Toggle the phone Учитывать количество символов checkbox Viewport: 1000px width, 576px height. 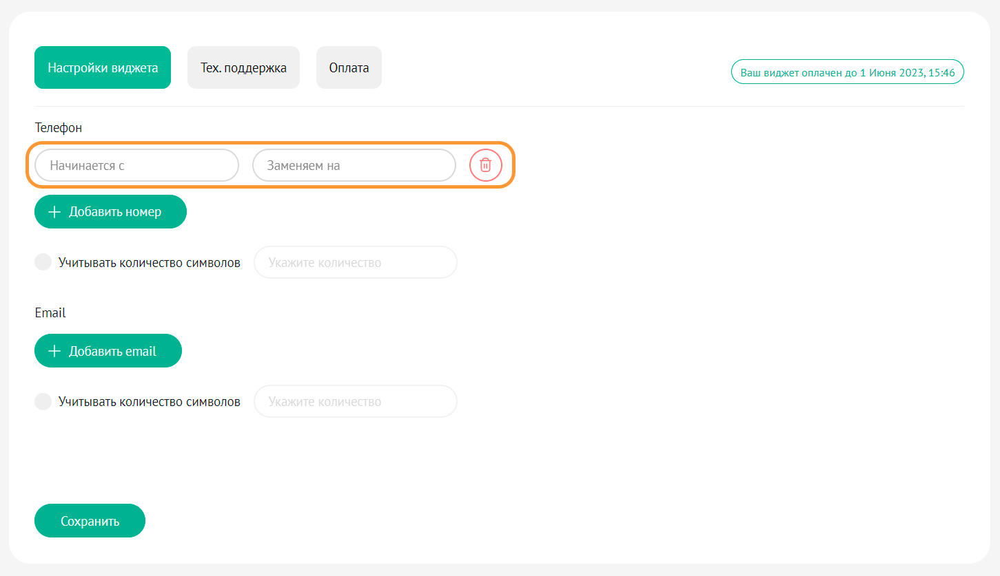[x=43, y=262]
